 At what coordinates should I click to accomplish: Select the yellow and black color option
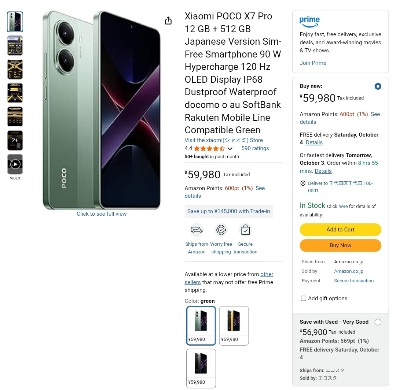pyautogui.click(x=234, y=325)
